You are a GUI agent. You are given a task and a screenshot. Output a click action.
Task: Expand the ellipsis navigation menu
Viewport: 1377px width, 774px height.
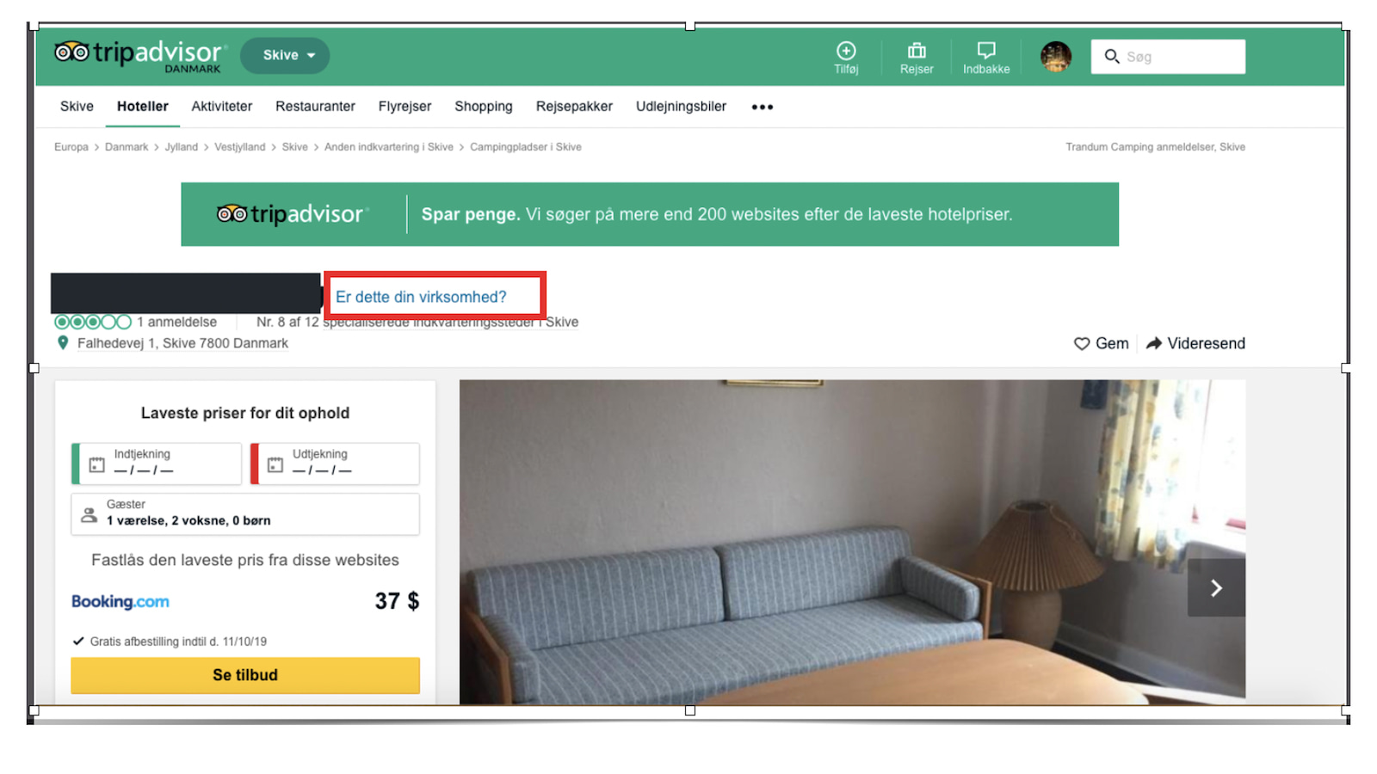761,106
